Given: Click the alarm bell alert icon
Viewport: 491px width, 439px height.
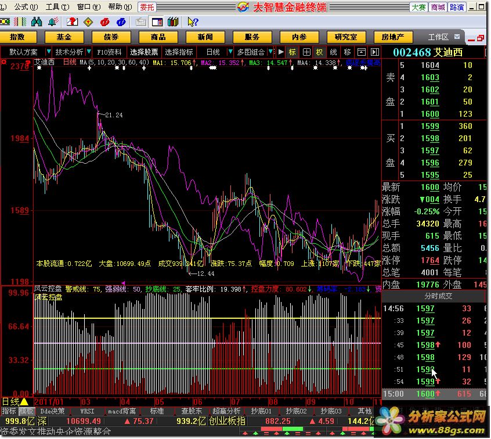Looking at the screenshot, I should click(53, 21).
